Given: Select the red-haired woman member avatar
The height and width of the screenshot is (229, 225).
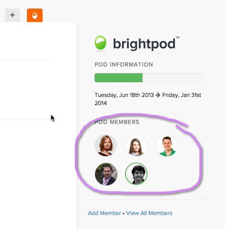Looking at the screenshot, I should click(x=106, y=145).
